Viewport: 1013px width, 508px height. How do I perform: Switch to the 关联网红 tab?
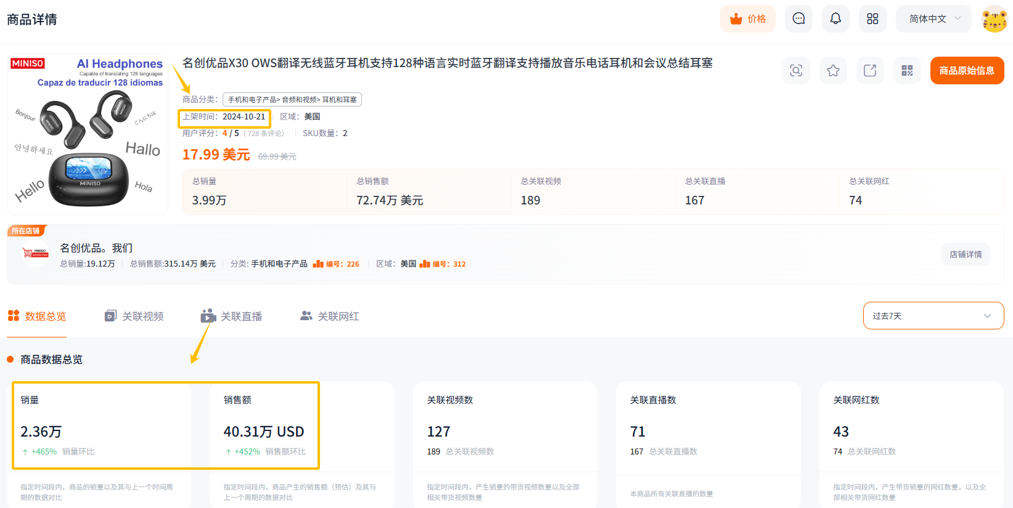point(329,316)
